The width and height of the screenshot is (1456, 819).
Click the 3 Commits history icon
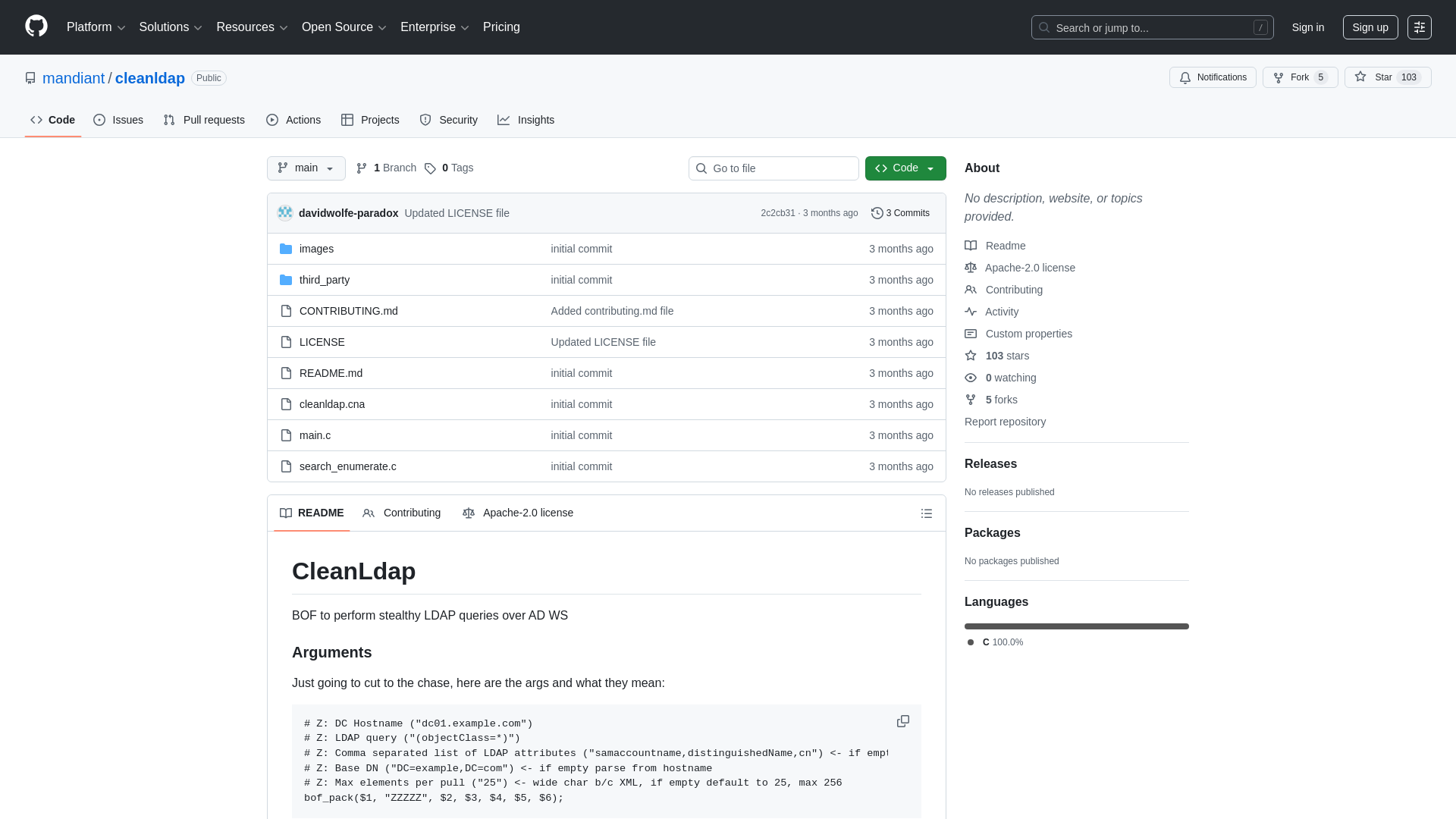click(878, 213)
